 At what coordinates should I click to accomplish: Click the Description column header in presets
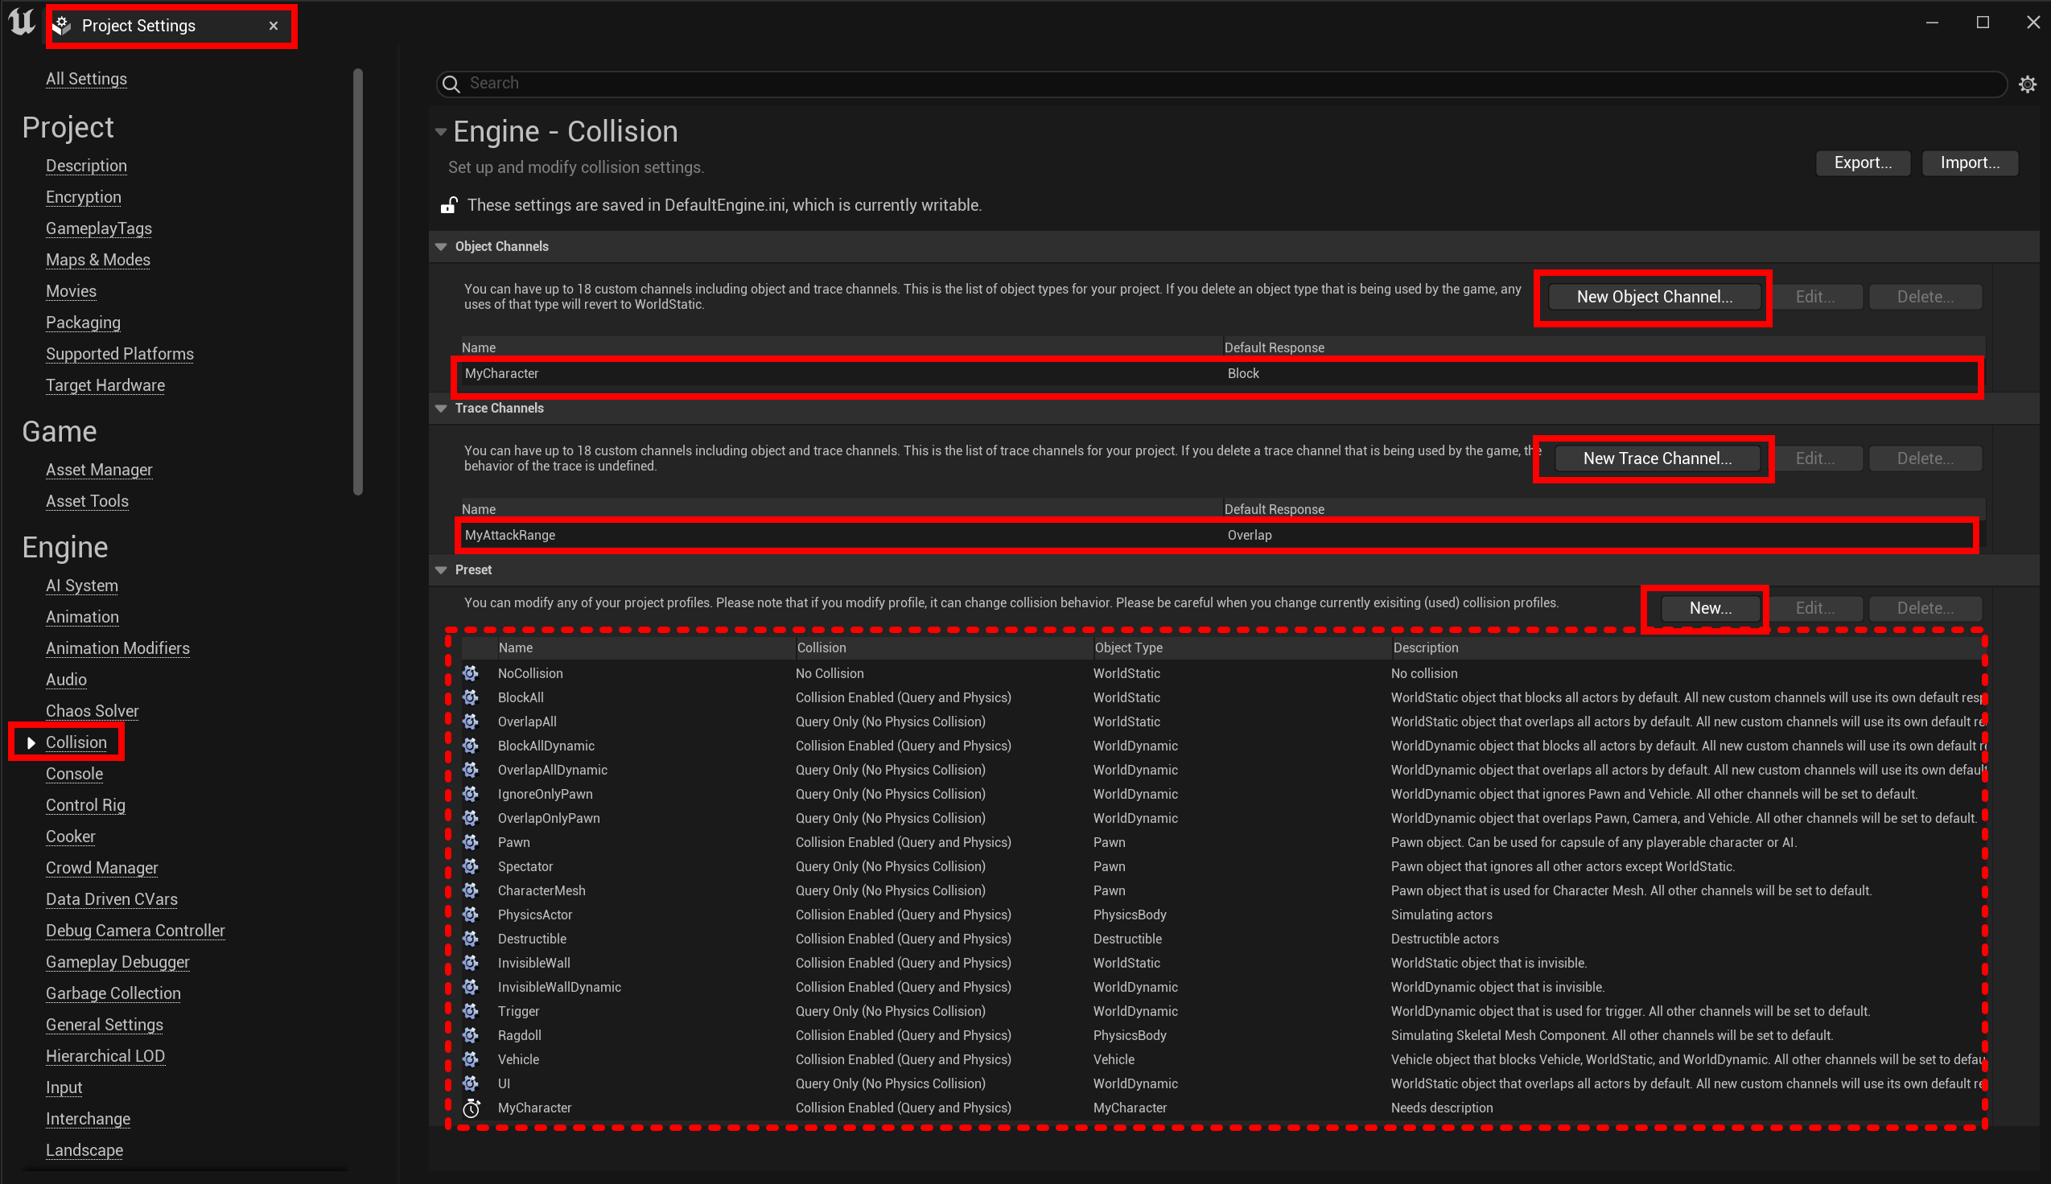coord(1426,648)
